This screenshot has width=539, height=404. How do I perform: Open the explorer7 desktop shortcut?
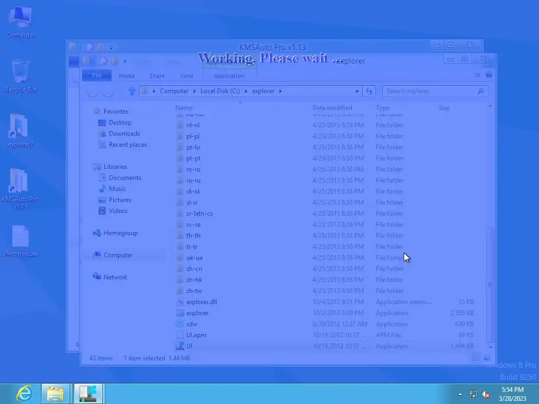21,130
